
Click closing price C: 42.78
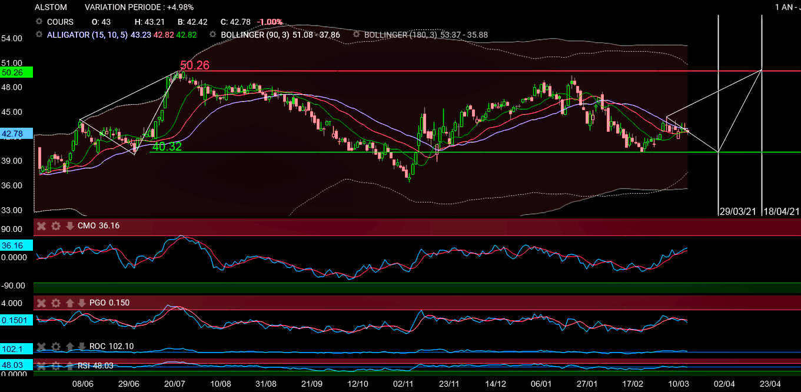[235, 22]
